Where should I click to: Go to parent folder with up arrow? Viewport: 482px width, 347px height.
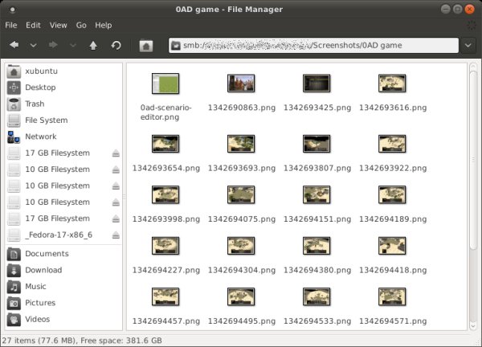click(93, 46)
